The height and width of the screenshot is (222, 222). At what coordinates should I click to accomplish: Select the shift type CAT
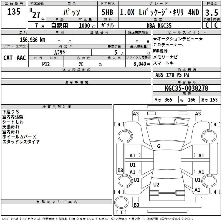[8, 58]
